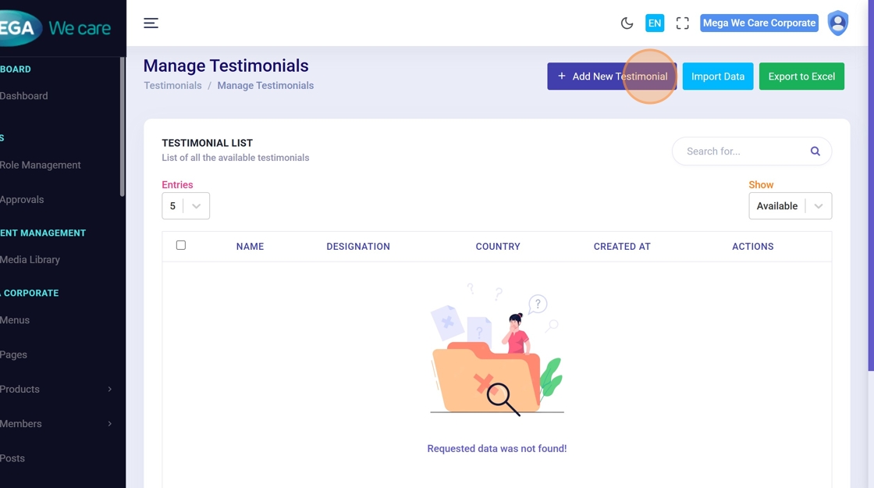
Task: Go to Media Library in sidebar
Action: [x=30, y=259]
